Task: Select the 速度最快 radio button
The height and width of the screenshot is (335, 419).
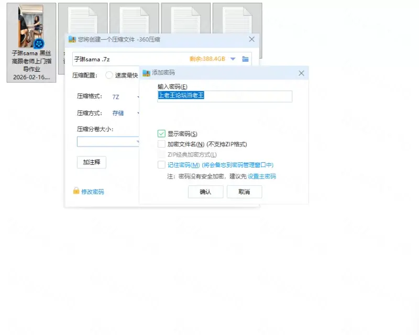Action: (109, 75)
